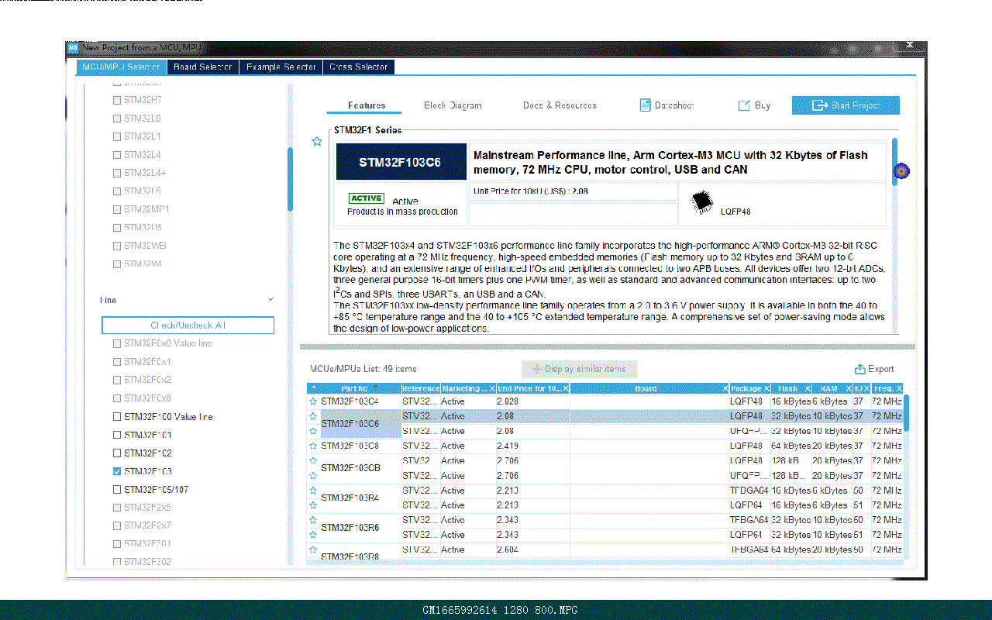The image size is (992, 620).
Task: Star the highlighted STM32F103C6 LQFP48 row
Action: (x=313, y=416)
